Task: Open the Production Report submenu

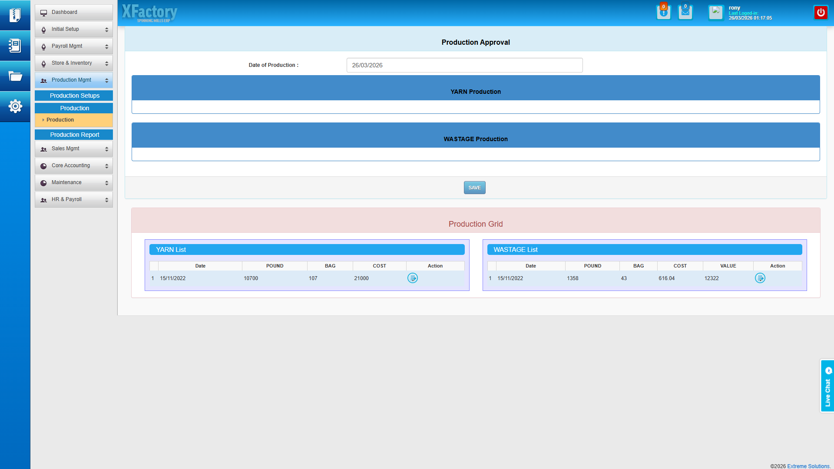Action: pos(74,135)
